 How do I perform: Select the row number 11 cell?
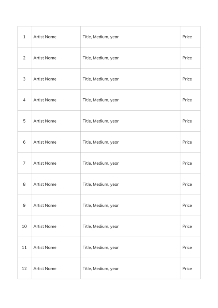coord(24,247)
